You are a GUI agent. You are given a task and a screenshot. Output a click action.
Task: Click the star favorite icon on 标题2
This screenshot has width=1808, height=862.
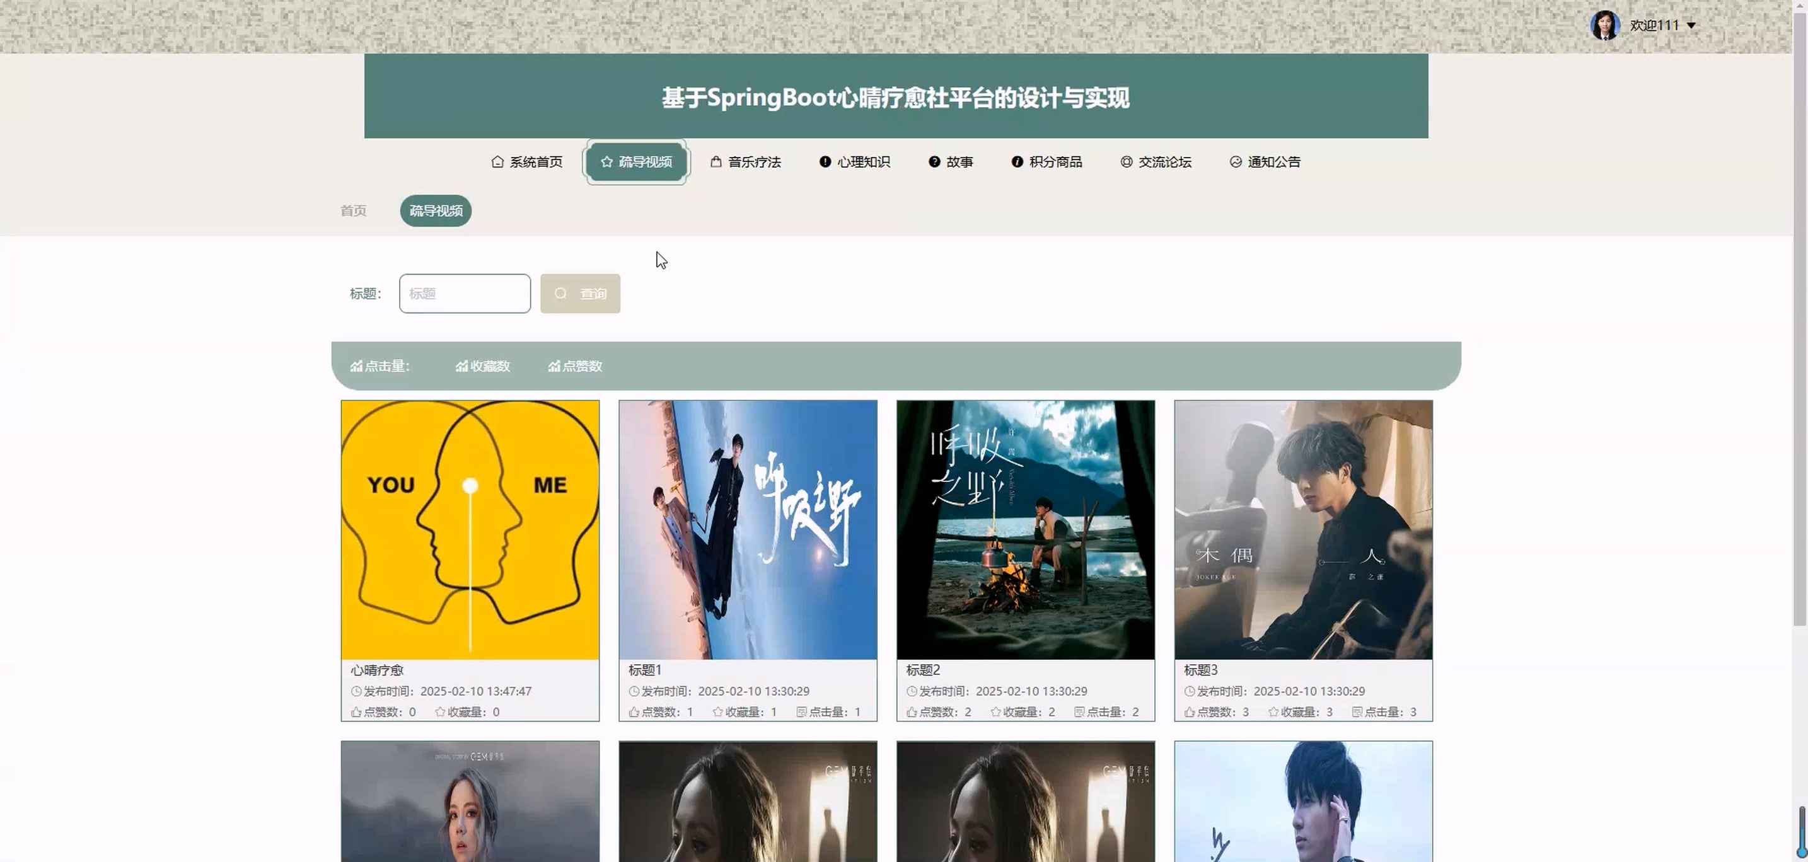click(x=995, y=712)
